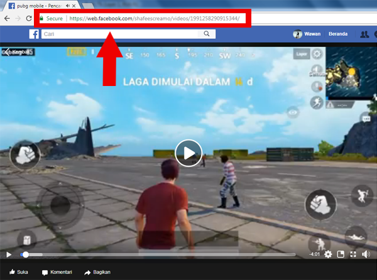Toggle in-game microphone icon
This screenshot has width=377, height=280.
(317, 87)
